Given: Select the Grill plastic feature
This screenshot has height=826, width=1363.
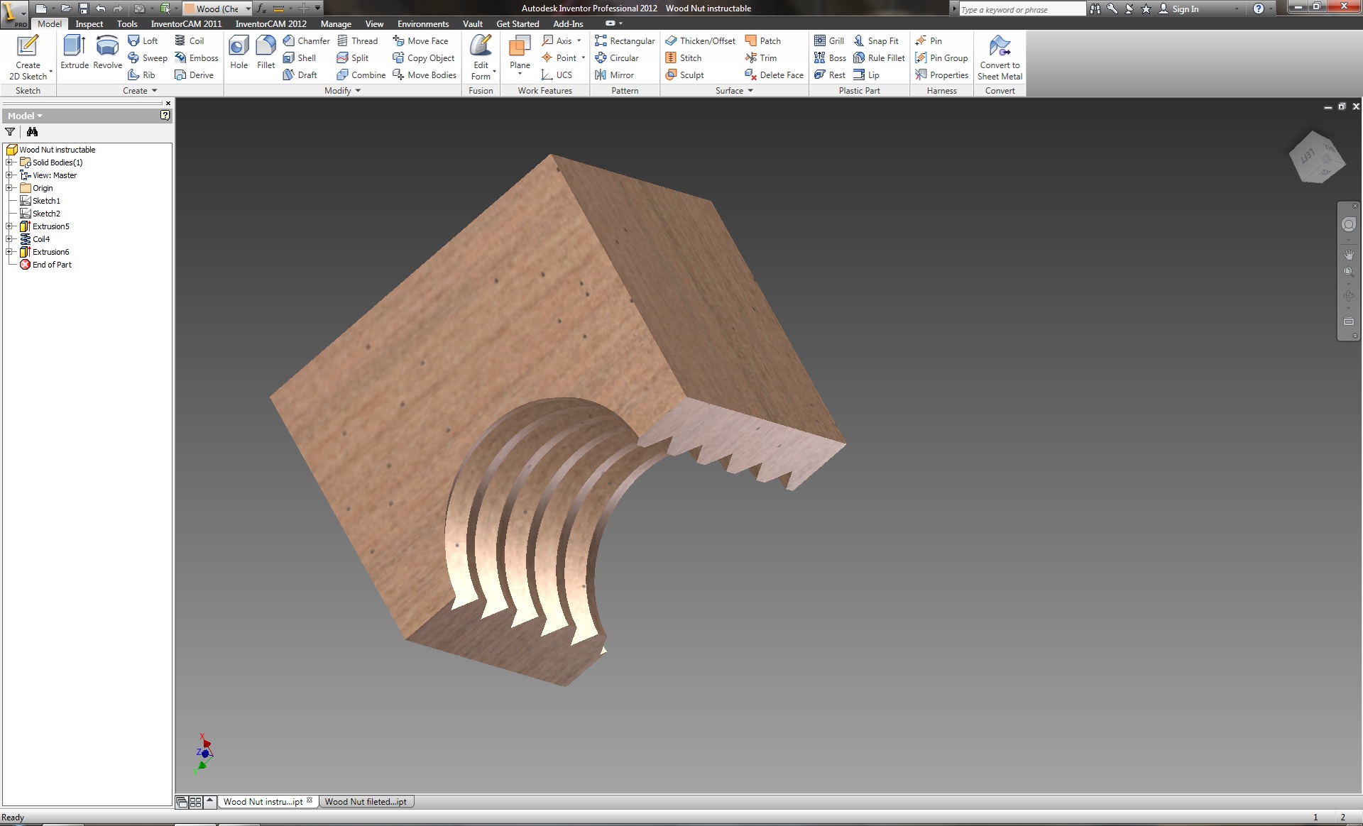Looking at the screenshot, I should point(829,40).
